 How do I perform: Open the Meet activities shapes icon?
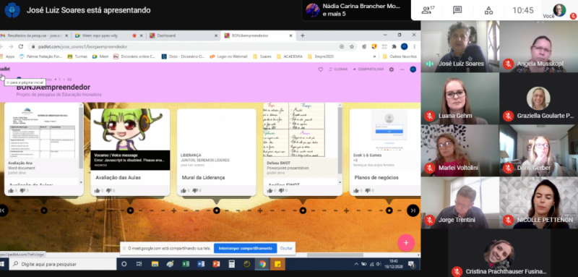(488, 10)
